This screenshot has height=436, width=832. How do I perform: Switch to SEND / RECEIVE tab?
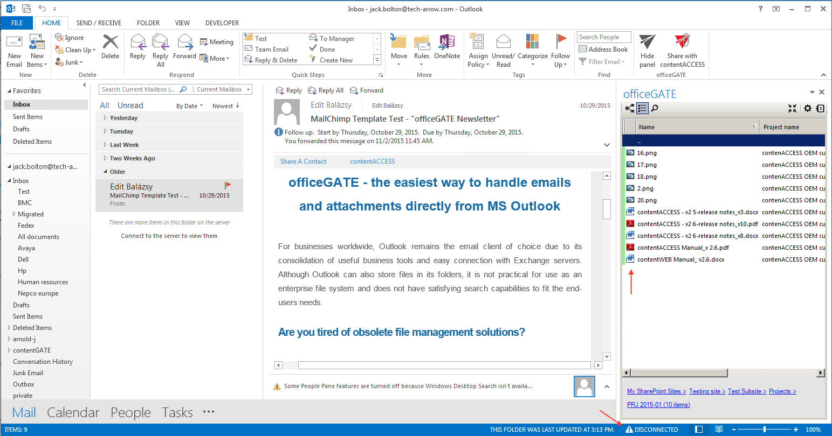tap(99, 23)
